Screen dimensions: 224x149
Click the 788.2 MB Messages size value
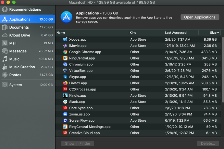(x=46, y=51)
